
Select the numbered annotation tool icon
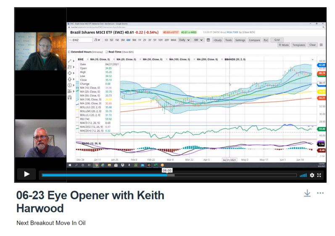(x=70, y=85)
